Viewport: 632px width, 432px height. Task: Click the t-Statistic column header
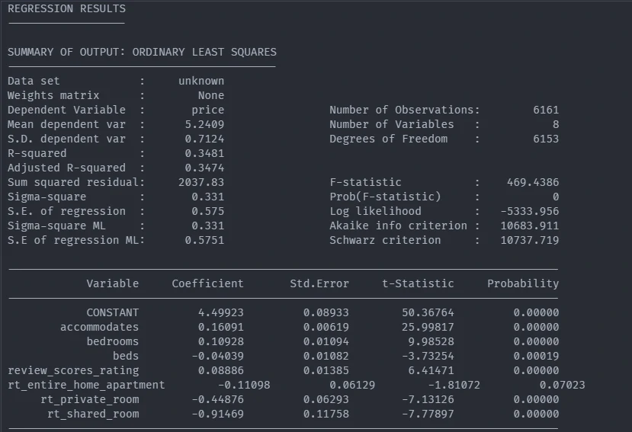(x=418, y=283)
